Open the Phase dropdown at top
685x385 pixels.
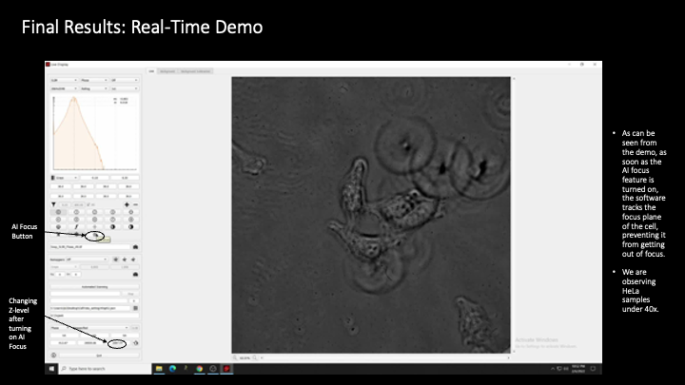93,81
